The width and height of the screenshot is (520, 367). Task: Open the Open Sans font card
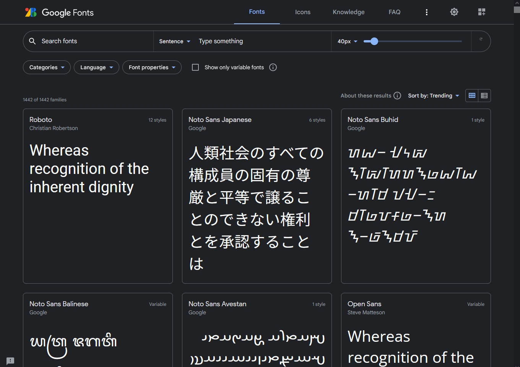coord(416,330)
